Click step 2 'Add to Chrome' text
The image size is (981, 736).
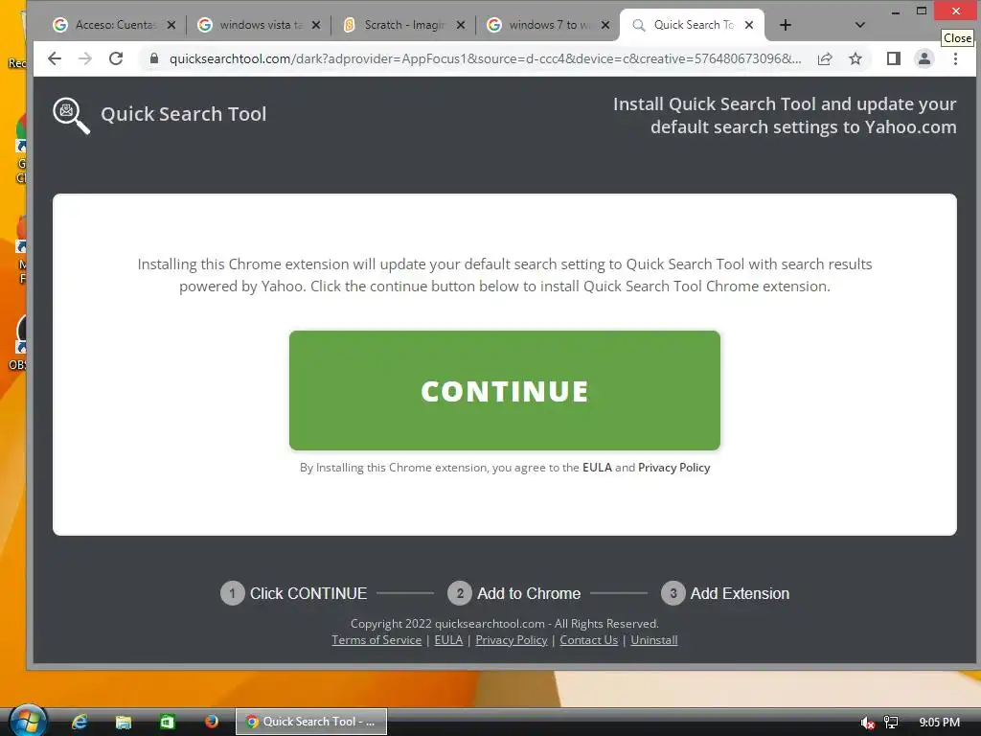click(x=529, y=593)
